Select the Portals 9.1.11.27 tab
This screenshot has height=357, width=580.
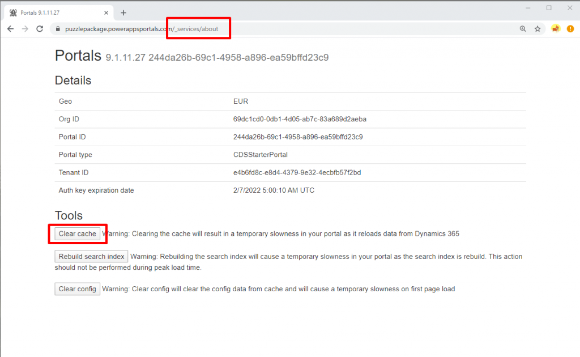[x=59, y=13]
